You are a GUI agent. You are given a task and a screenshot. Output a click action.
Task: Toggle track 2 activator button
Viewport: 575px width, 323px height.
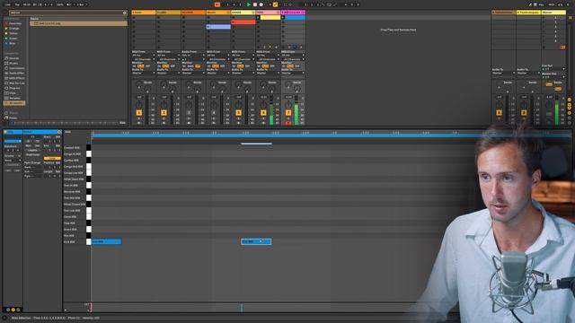pos(164,113)
